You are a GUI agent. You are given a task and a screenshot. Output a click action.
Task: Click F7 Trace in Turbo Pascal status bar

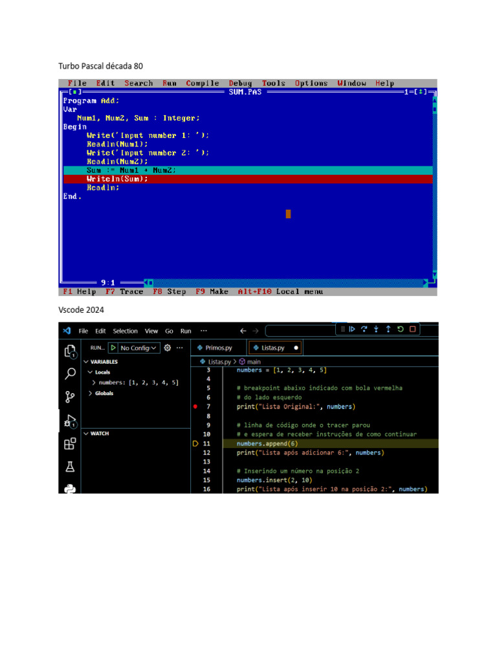pyautogui.click(x=124, y=291)
